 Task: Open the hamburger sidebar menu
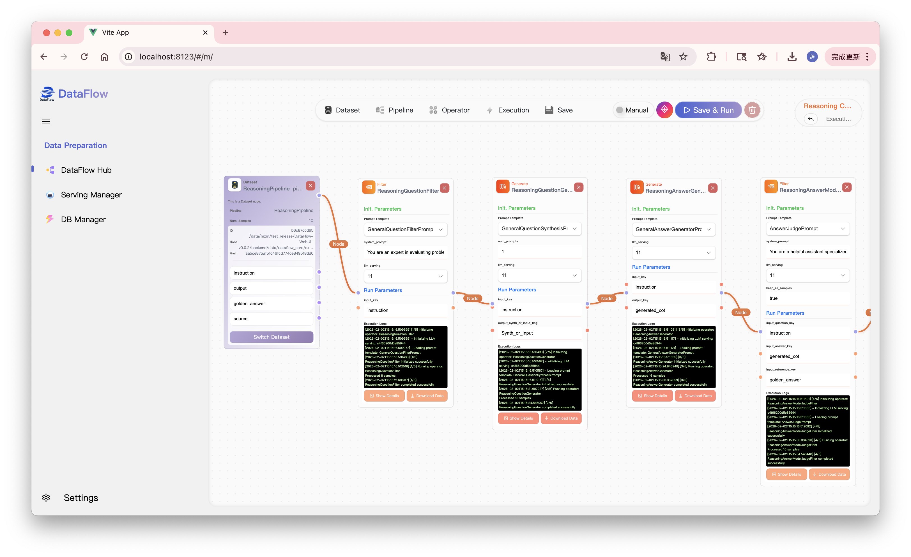coord(46,122)
